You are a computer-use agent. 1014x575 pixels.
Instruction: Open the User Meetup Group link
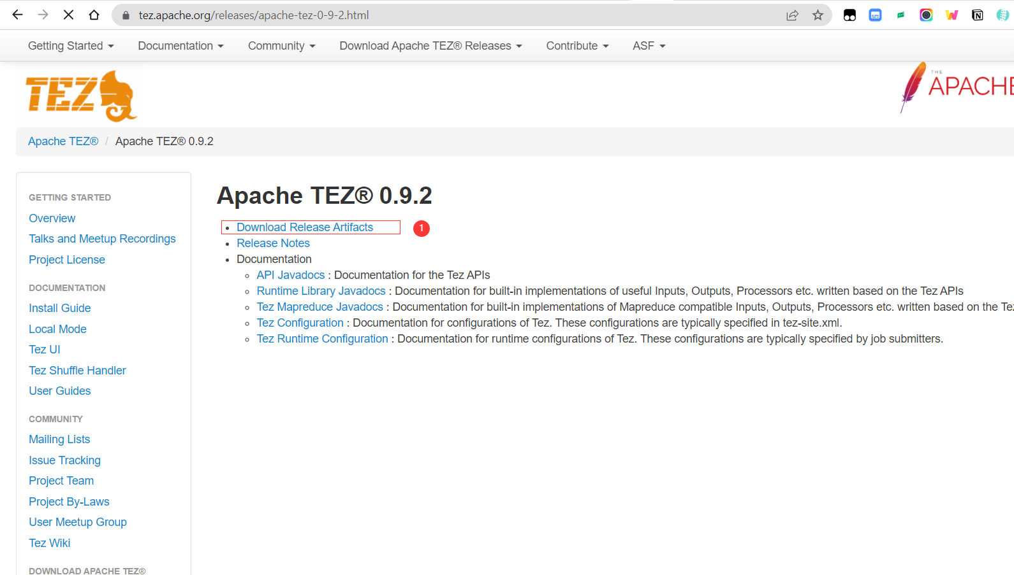tap(78, 522)
